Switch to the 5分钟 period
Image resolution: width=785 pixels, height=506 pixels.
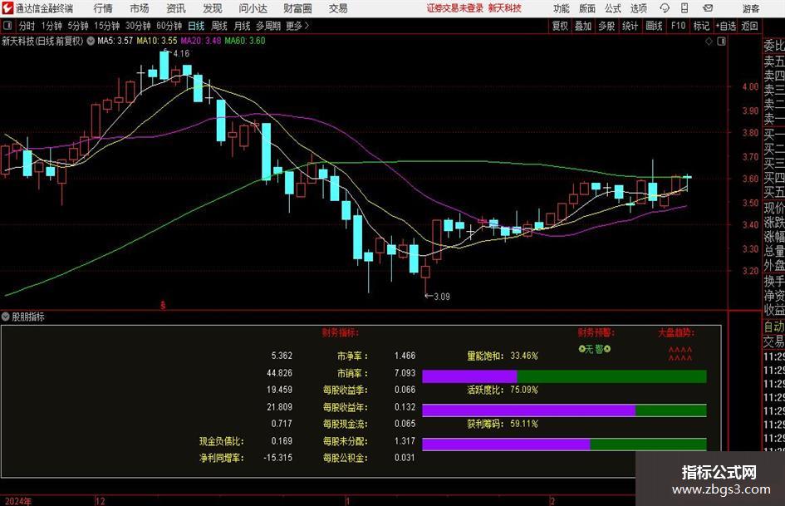(77, 26)
